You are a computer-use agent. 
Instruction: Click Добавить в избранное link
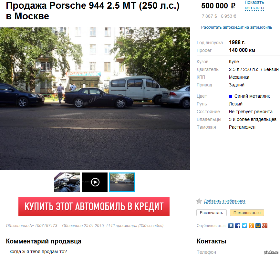(x=225, y=201)
